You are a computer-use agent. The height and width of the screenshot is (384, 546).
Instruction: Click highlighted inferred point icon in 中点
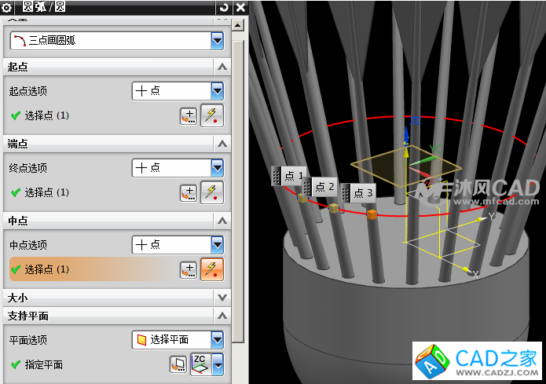tap(212, 269)
